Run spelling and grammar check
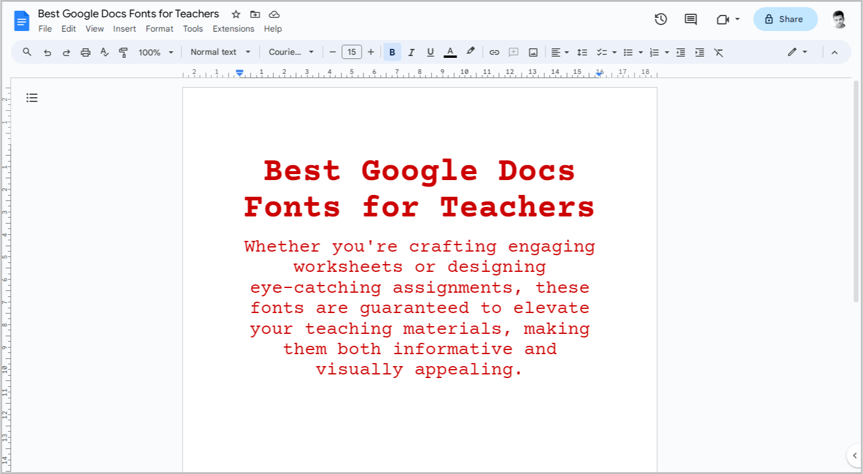Image resolution: width=863 pixels, height=474 pixels. tap(104, 52)
